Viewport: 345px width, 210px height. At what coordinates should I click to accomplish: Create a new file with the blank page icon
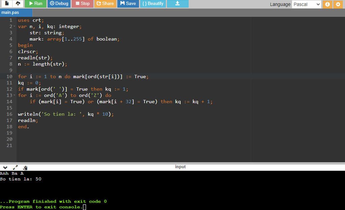click(x=7, y=3)
